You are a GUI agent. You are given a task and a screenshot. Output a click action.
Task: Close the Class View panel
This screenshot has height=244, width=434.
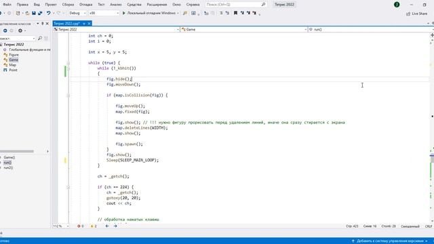tap(47, 24)
